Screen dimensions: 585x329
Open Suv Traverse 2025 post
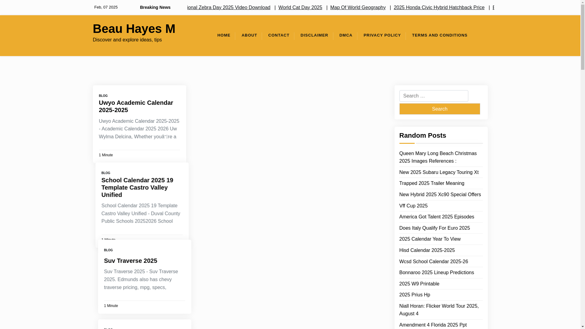(x=130, y=261)
